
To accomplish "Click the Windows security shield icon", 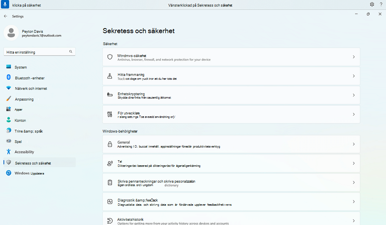I will pyautogui.click(x=110, y=57).
